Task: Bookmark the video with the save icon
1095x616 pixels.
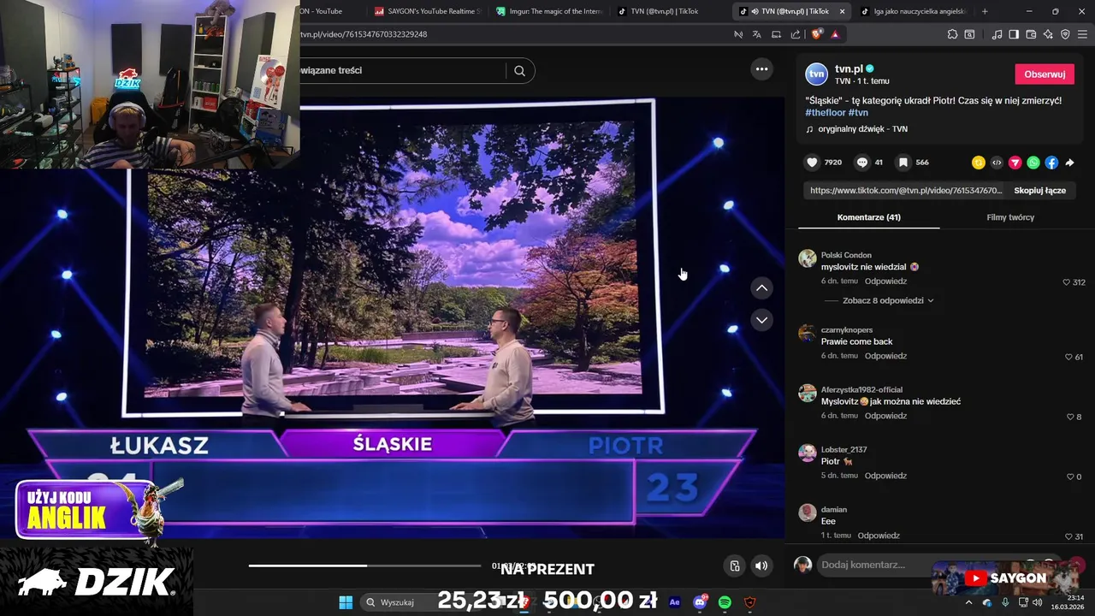Action: point(903,163)
